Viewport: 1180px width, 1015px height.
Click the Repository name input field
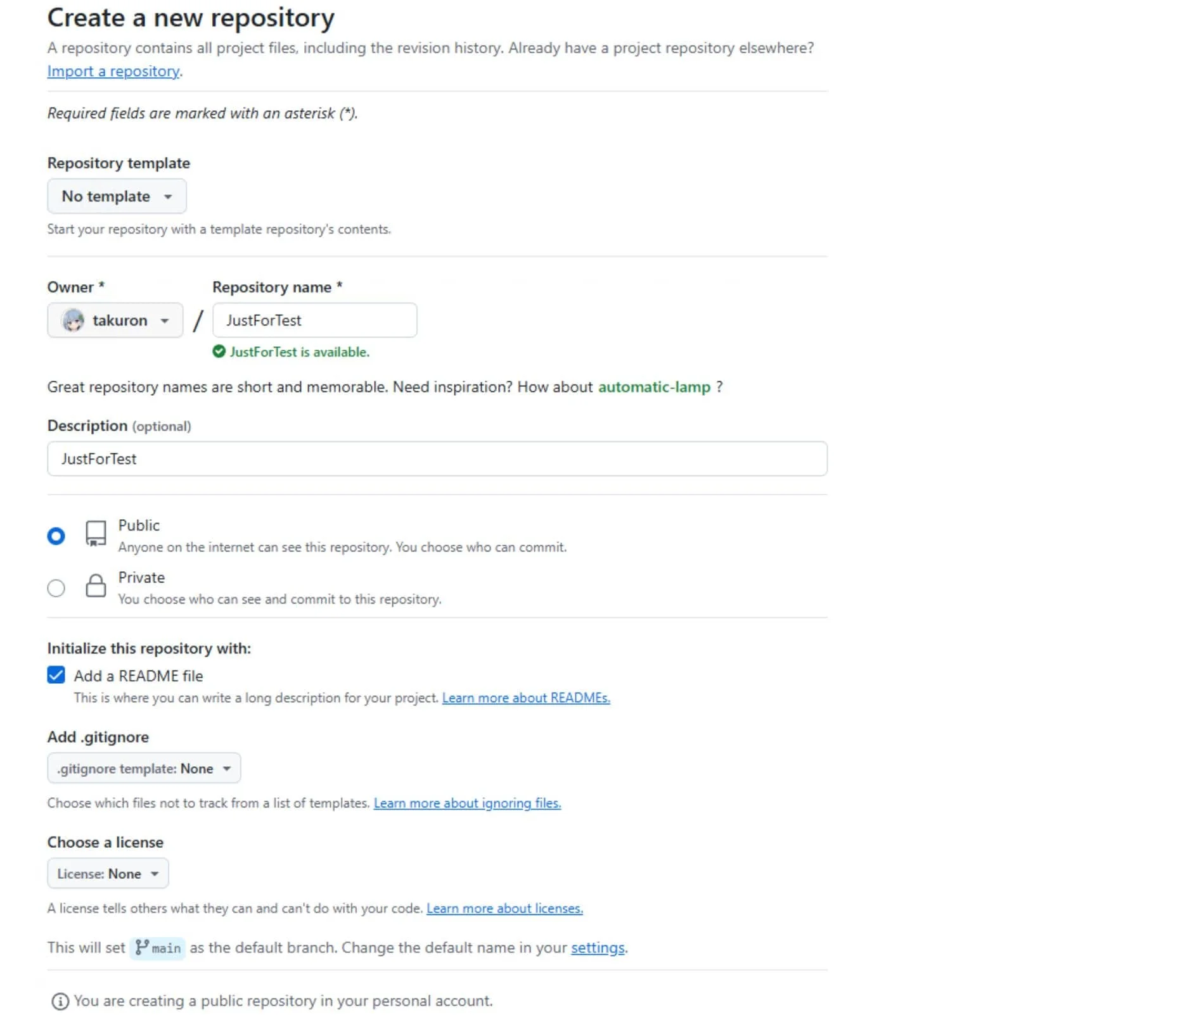pyautogui.click(x=314, y=320)
